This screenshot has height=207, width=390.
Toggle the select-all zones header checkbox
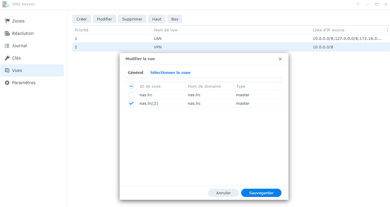[131, 86]
